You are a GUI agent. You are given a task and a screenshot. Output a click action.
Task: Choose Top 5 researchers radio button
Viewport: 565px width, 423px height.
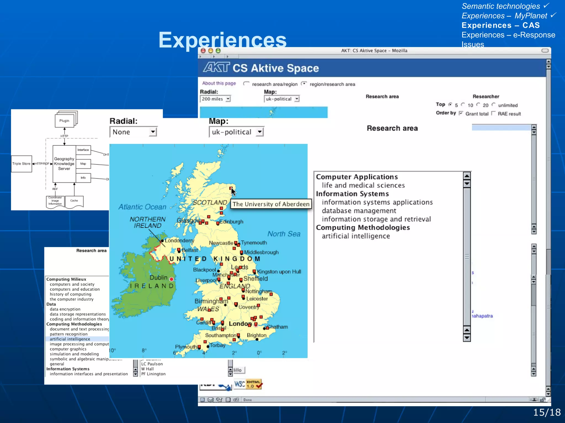coord(450,105)
